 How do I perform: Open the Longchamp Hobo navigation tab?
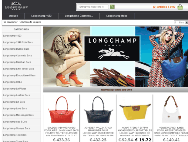point(117,16)
